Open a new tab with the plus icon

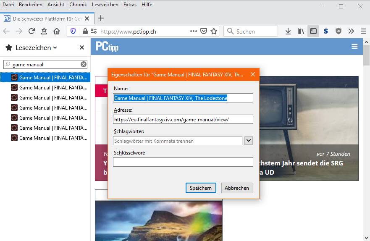pos(101,18)
